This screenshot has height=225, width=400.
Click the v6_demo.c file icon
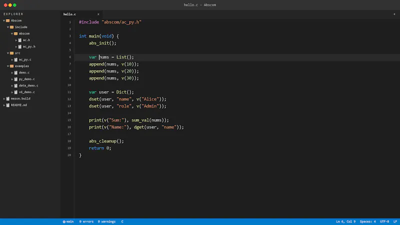pos(16,92)
